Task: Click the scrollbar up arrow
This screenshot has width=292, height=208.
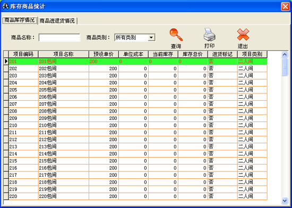Action: tap(285, 55)
